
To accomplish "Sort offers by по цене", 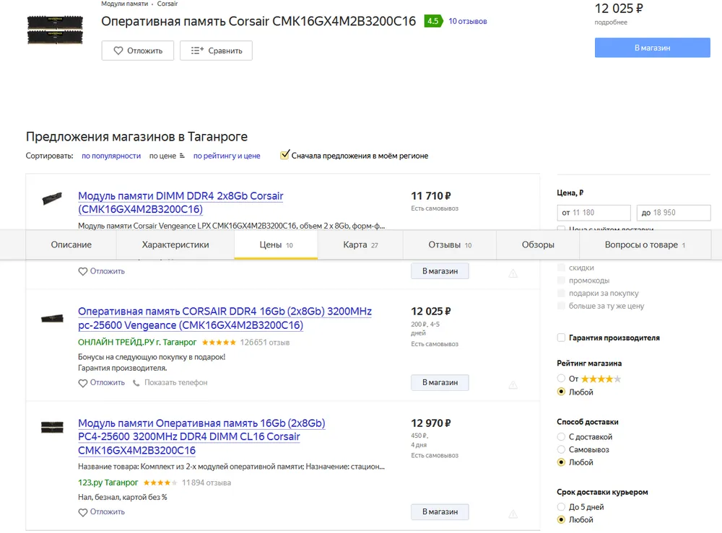I will 162,156.
